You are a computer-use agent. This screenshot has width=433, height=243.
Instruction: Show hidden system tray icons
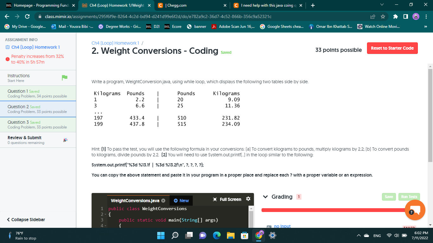point(359,235)
